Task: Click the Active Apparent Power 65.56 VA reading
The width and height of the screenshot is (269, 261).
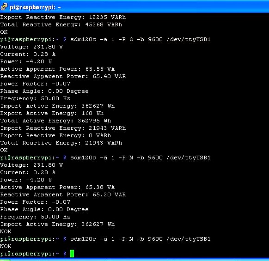Action: 57,69
